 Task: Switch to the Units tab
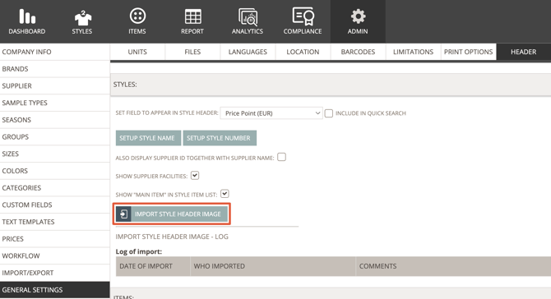click(137, 52)
